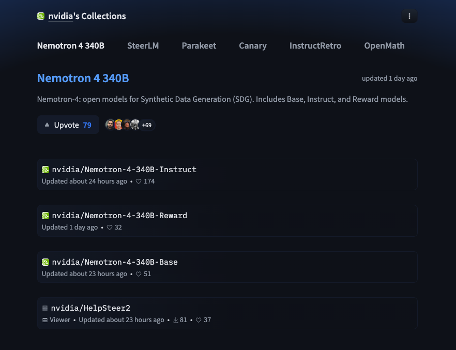Click the Viewer label on HelpSteer2
Viewport: 456px width, 350px height.
tap(60, 320)
